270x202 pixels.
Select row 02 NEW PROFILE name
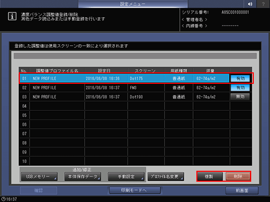(x=44, y=87)
